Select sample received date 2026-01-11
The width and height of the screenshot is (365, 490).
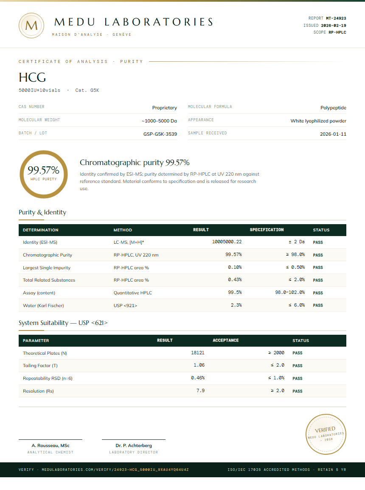point(333,134)
